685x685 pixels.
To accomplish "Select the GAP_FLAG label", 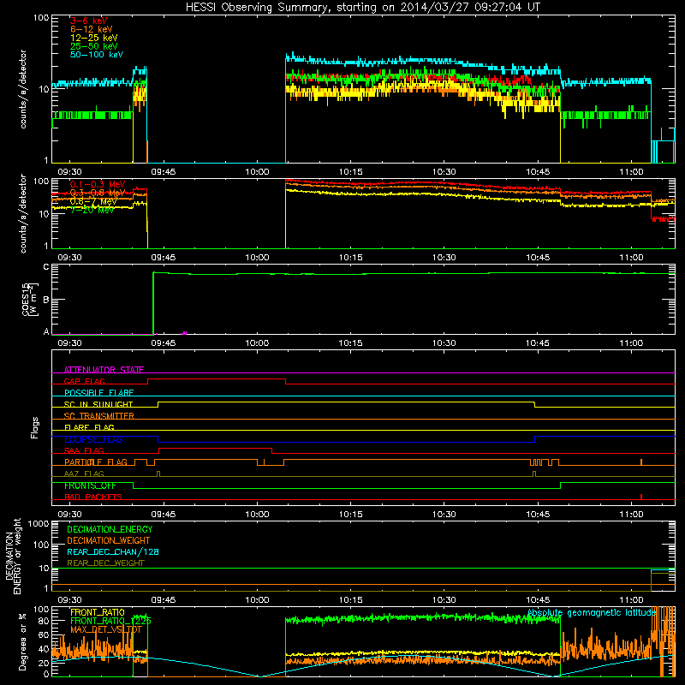I will (84, 381).
